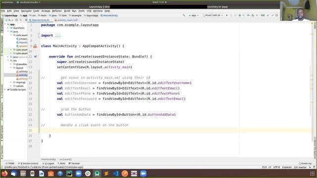Open the Refactor menu

[x=57, y=11]
